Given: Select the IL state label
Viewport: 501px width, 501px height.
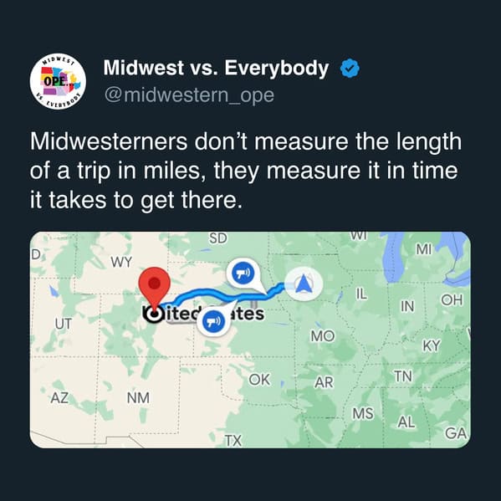Looking at the screenshot, I should 361,294.
